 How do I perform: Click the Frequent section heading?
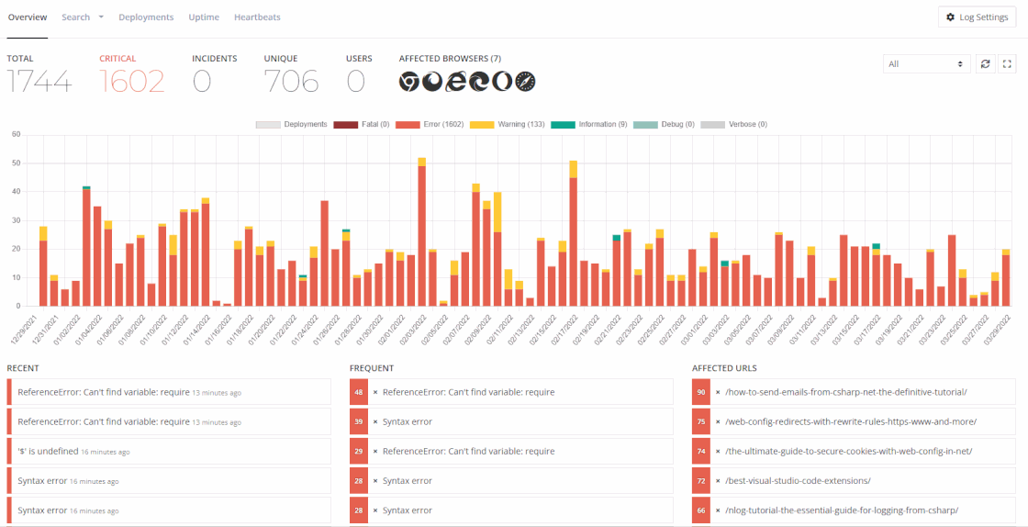372,368
